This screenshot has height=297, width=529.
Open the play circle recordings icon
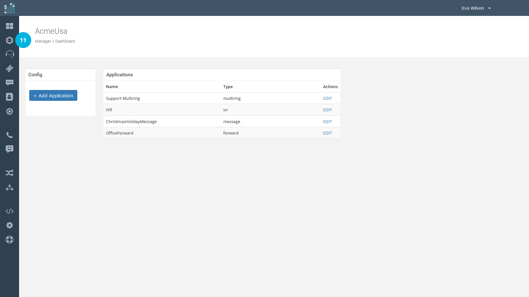[x=10, y=111]
